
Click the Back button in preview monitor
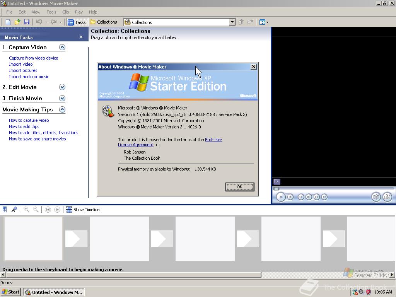pos(301,197)
